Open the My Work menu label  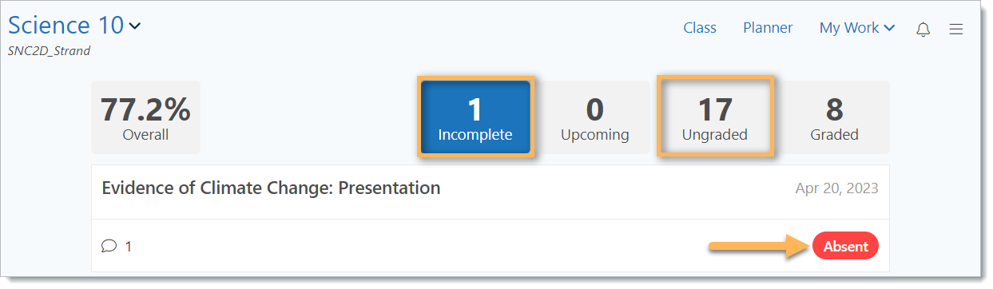click(849, 28)
